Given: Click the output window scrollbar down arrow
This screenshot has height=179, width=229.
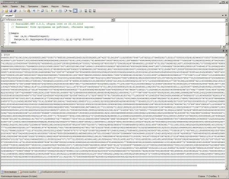Looking at the screenshot, I should 226,168.
